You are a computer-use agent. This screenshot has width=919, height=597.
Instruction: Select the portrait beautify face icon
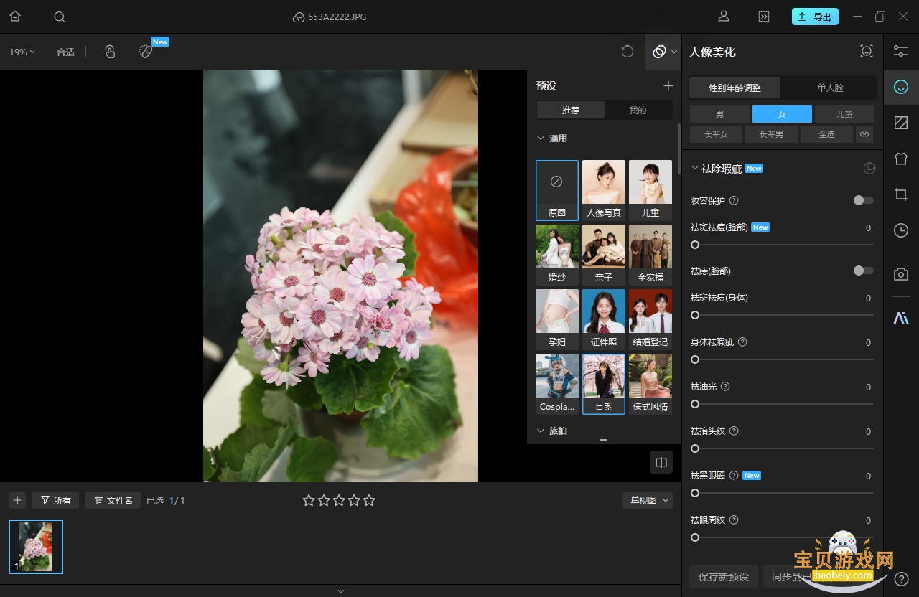(901, 88)
